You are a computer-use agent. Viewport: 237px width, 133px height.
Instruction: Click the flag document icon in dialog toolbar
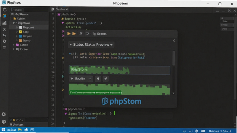tap(87, 34)
